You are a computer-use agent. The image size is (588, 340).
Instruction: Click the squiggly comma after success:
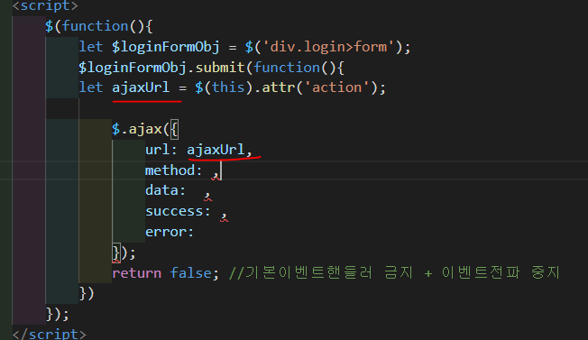click(x=224, y=216)
